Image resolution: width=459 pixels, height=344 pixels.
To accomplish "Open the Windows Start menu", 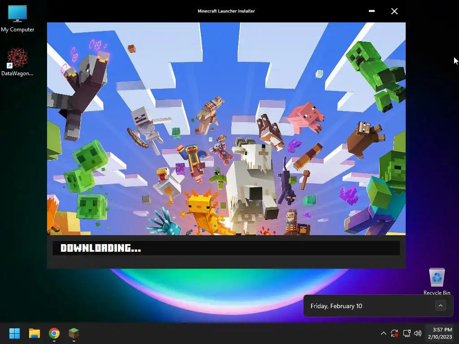I will pos(14,333).
